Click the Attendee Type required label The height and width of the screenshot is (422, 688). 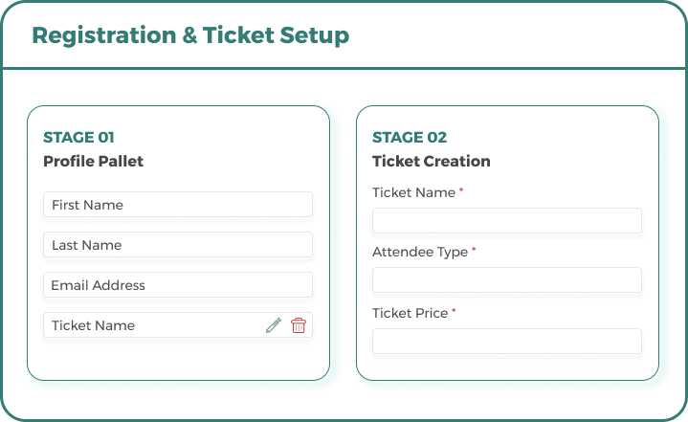(420, 252)
